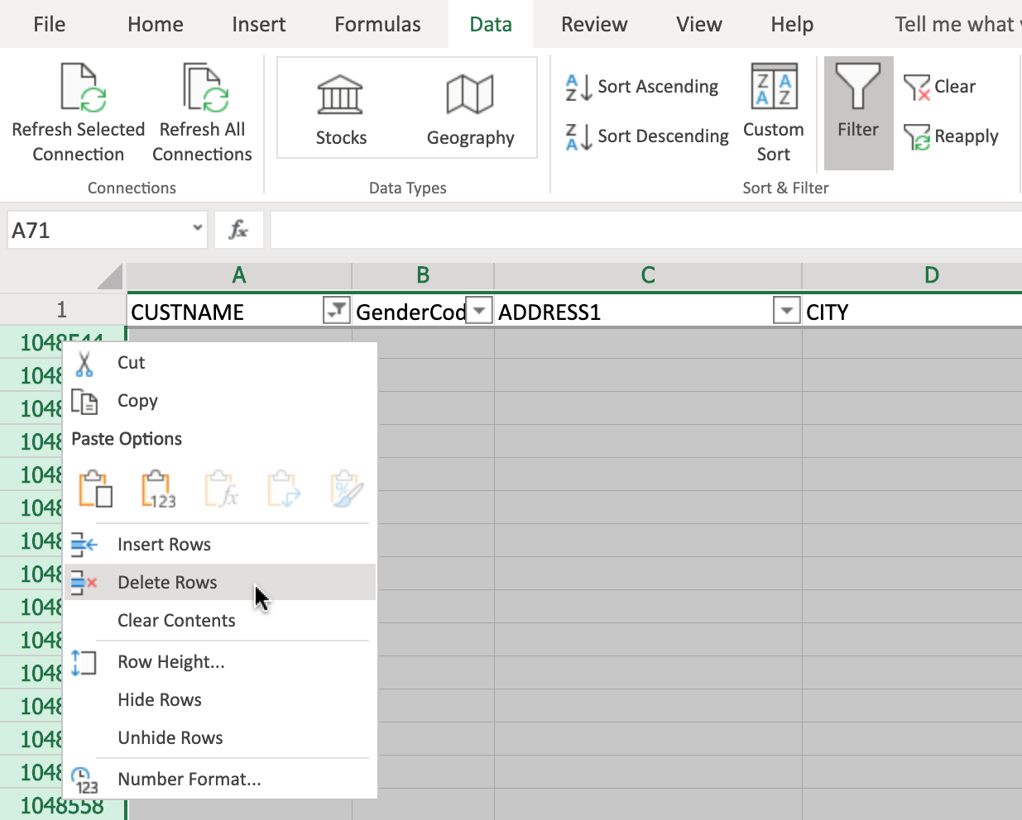Click Sort Descending in ribbon
Viewport: 1022px width, 820px height.
tap(647, 136)
